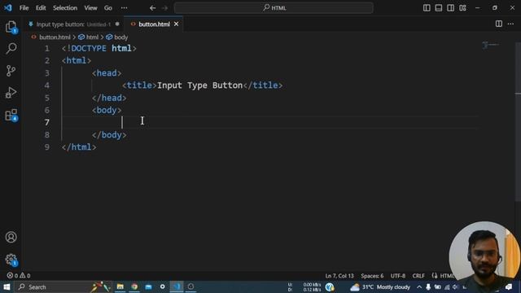Open the Customize Layout icon
521x293 pixels.
[x=462, y=8]
